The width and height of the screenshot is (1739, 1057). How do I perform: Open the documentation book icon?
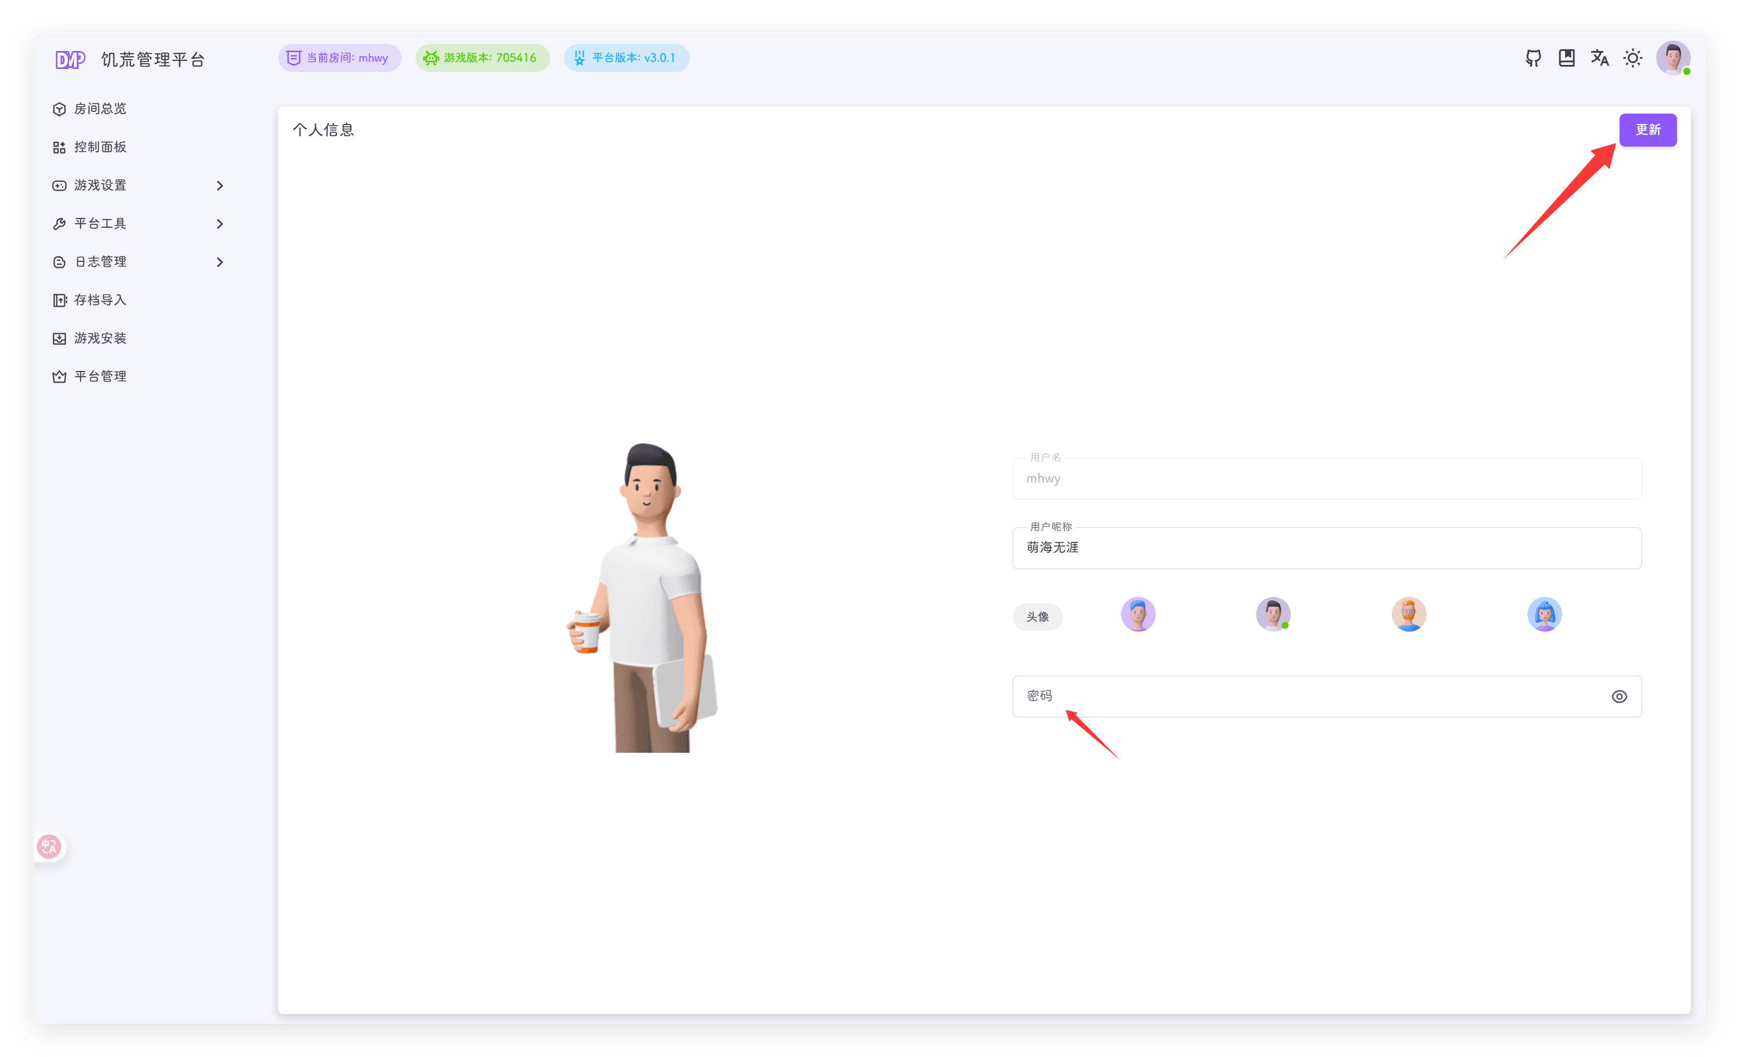pos(1566,58)
